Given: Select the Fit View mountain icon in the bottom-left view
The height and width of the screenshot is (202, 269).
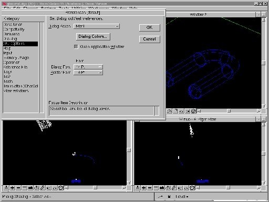Looking at the screenshot, I should tap(30, 188).
